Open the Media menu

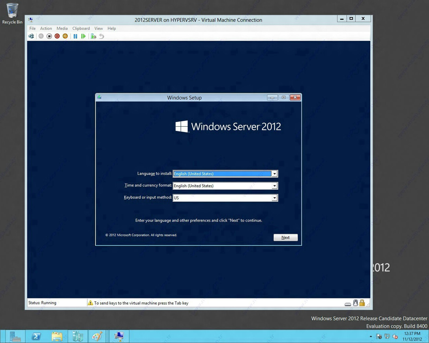62,28
